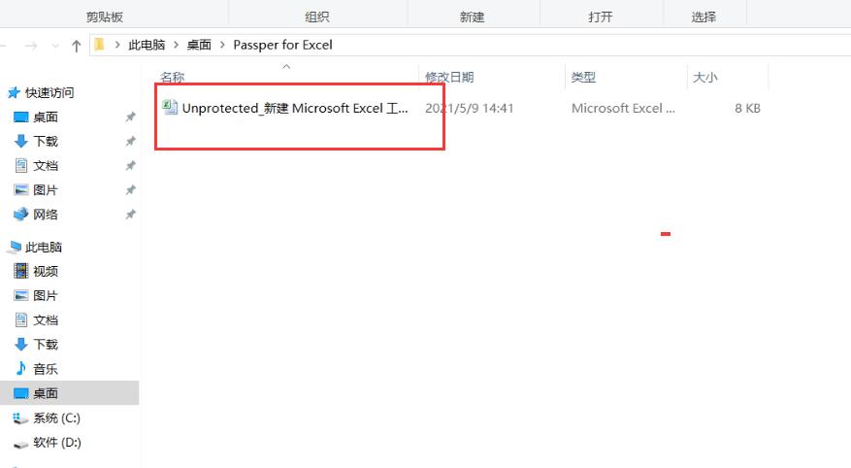Open pinned 下载 under quick access
Image resolution: width=851 pixels, height=468 pixels.
(46, 141)
